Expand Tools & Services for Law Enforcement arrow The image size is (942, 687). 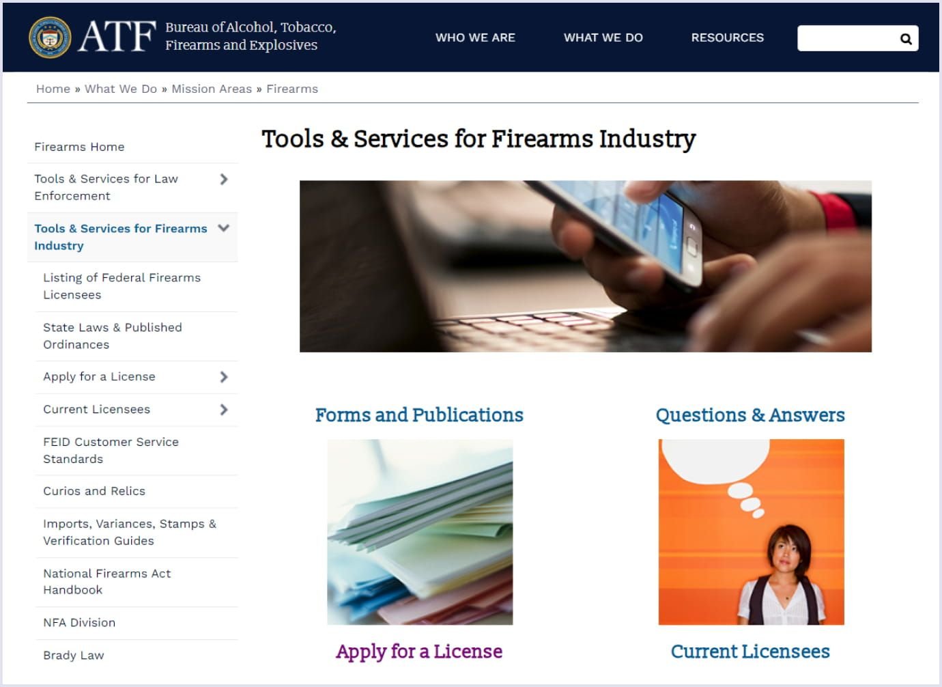pos(224,179)
